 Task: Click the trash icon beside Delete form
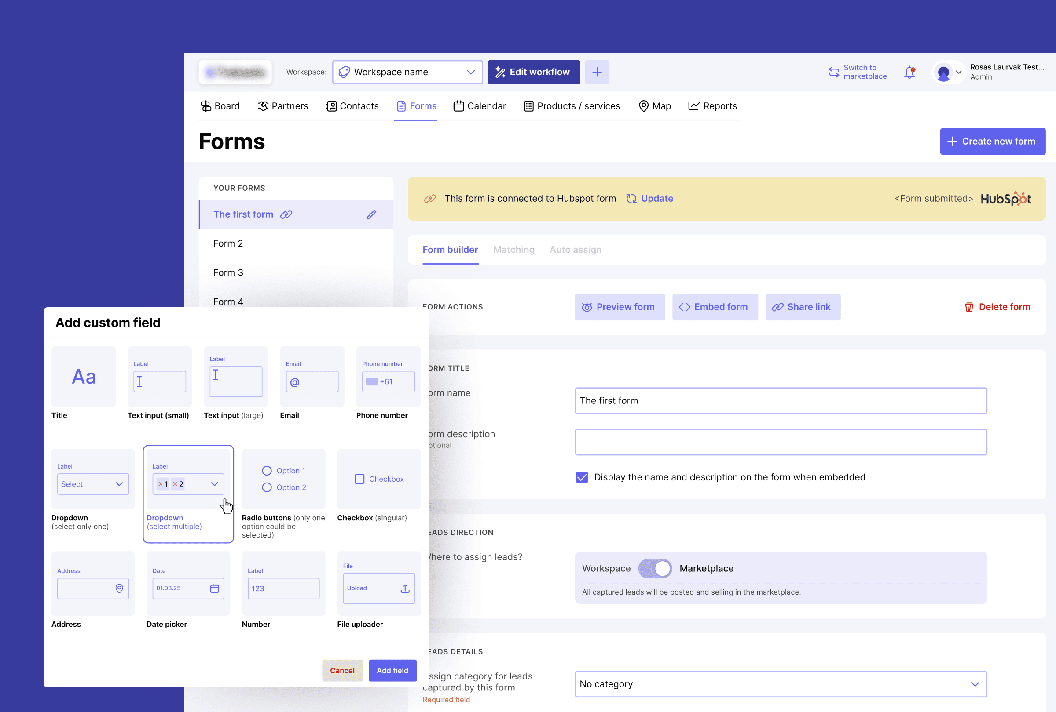(x=969, y=307)
